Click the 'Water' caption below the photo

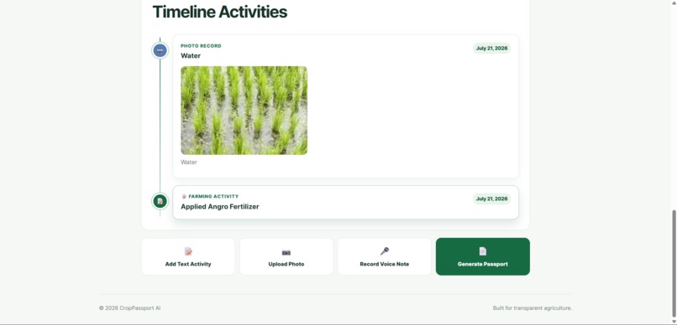click(189, 162)
